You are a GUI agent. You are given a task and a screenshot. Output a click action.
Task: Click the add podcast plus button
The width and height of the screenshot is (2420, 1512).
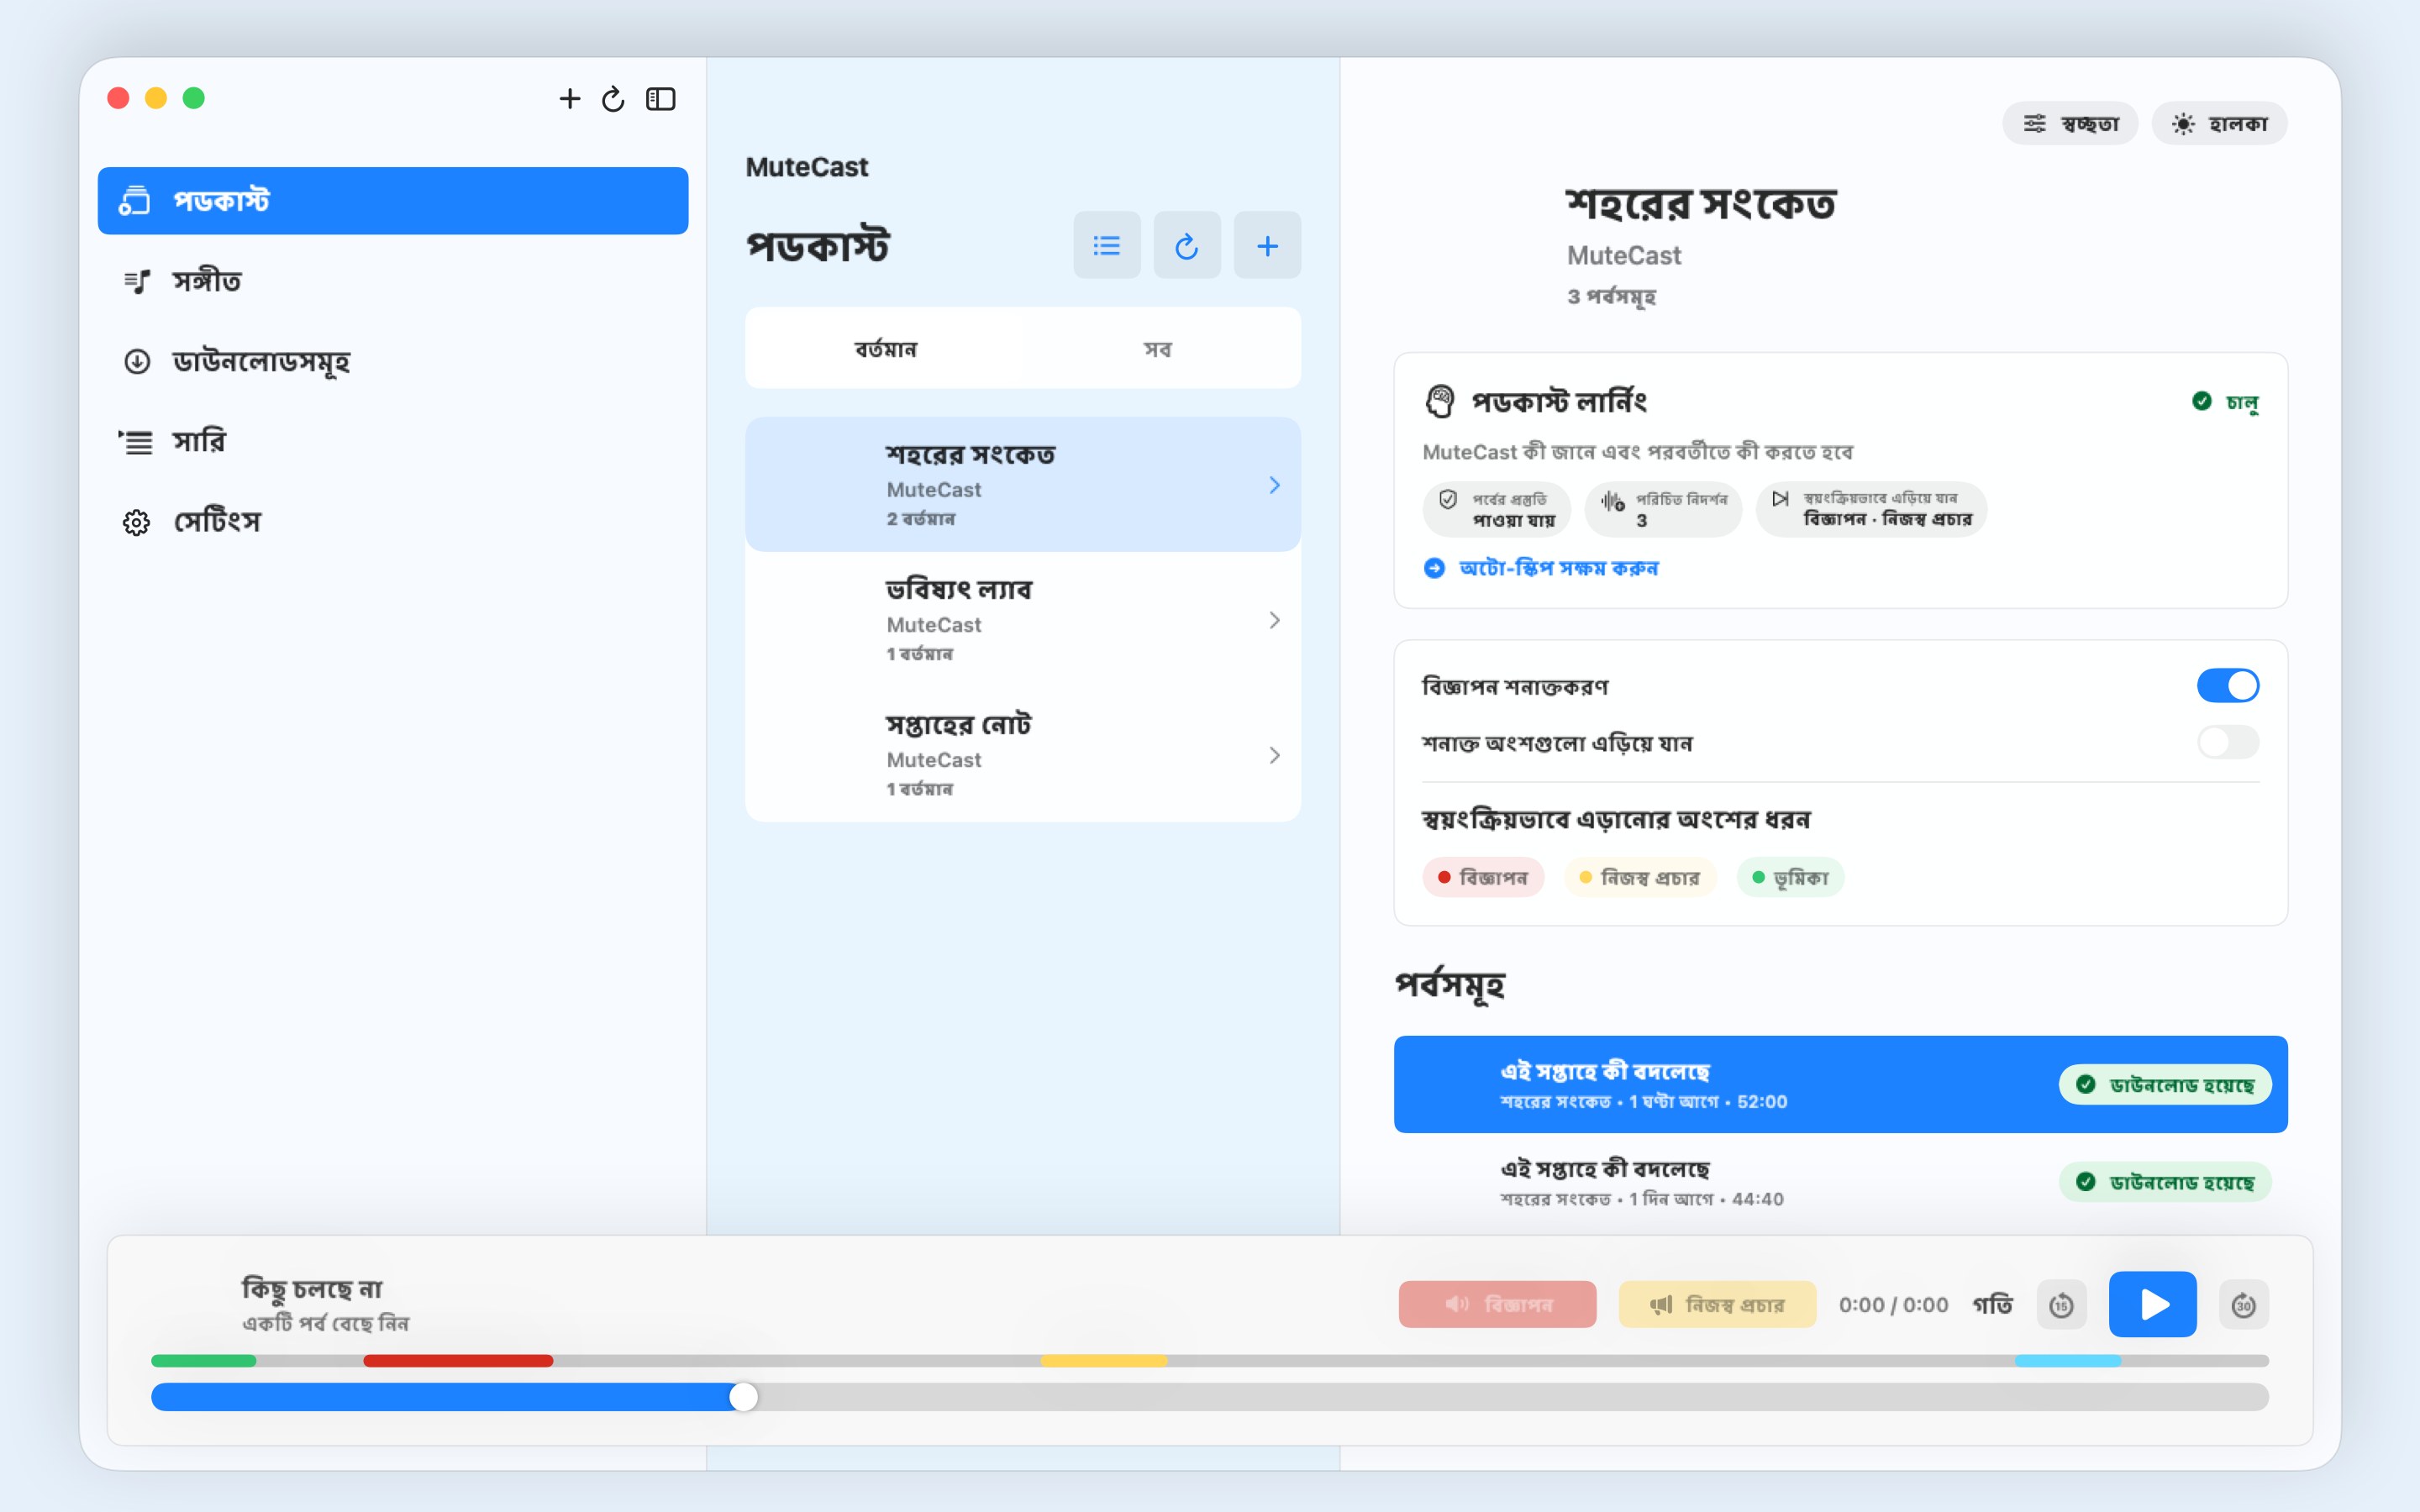1267,245
